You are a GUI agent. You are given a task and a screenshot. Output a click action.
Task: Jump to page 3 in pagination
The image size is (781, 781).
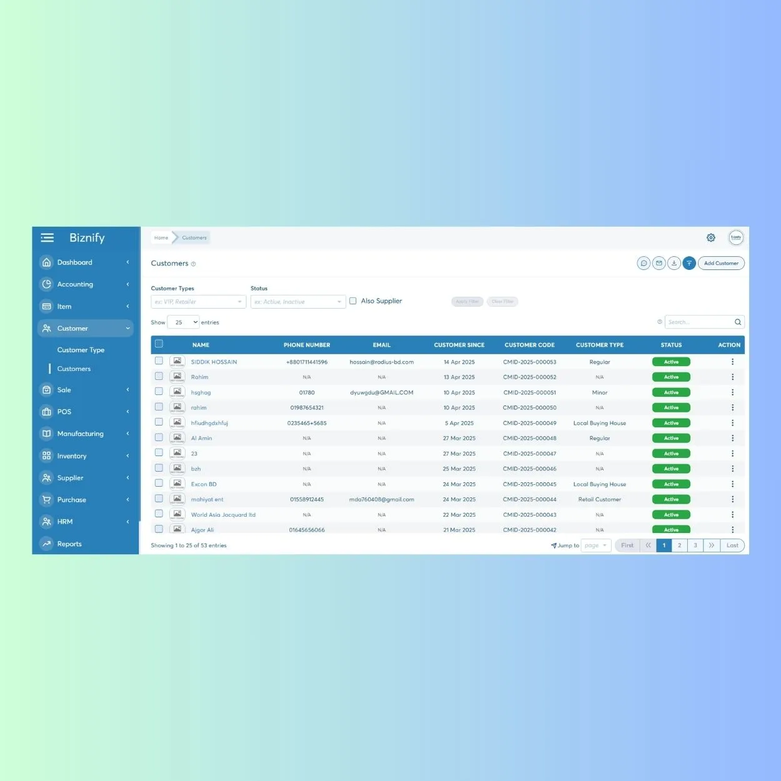point(695,545)
